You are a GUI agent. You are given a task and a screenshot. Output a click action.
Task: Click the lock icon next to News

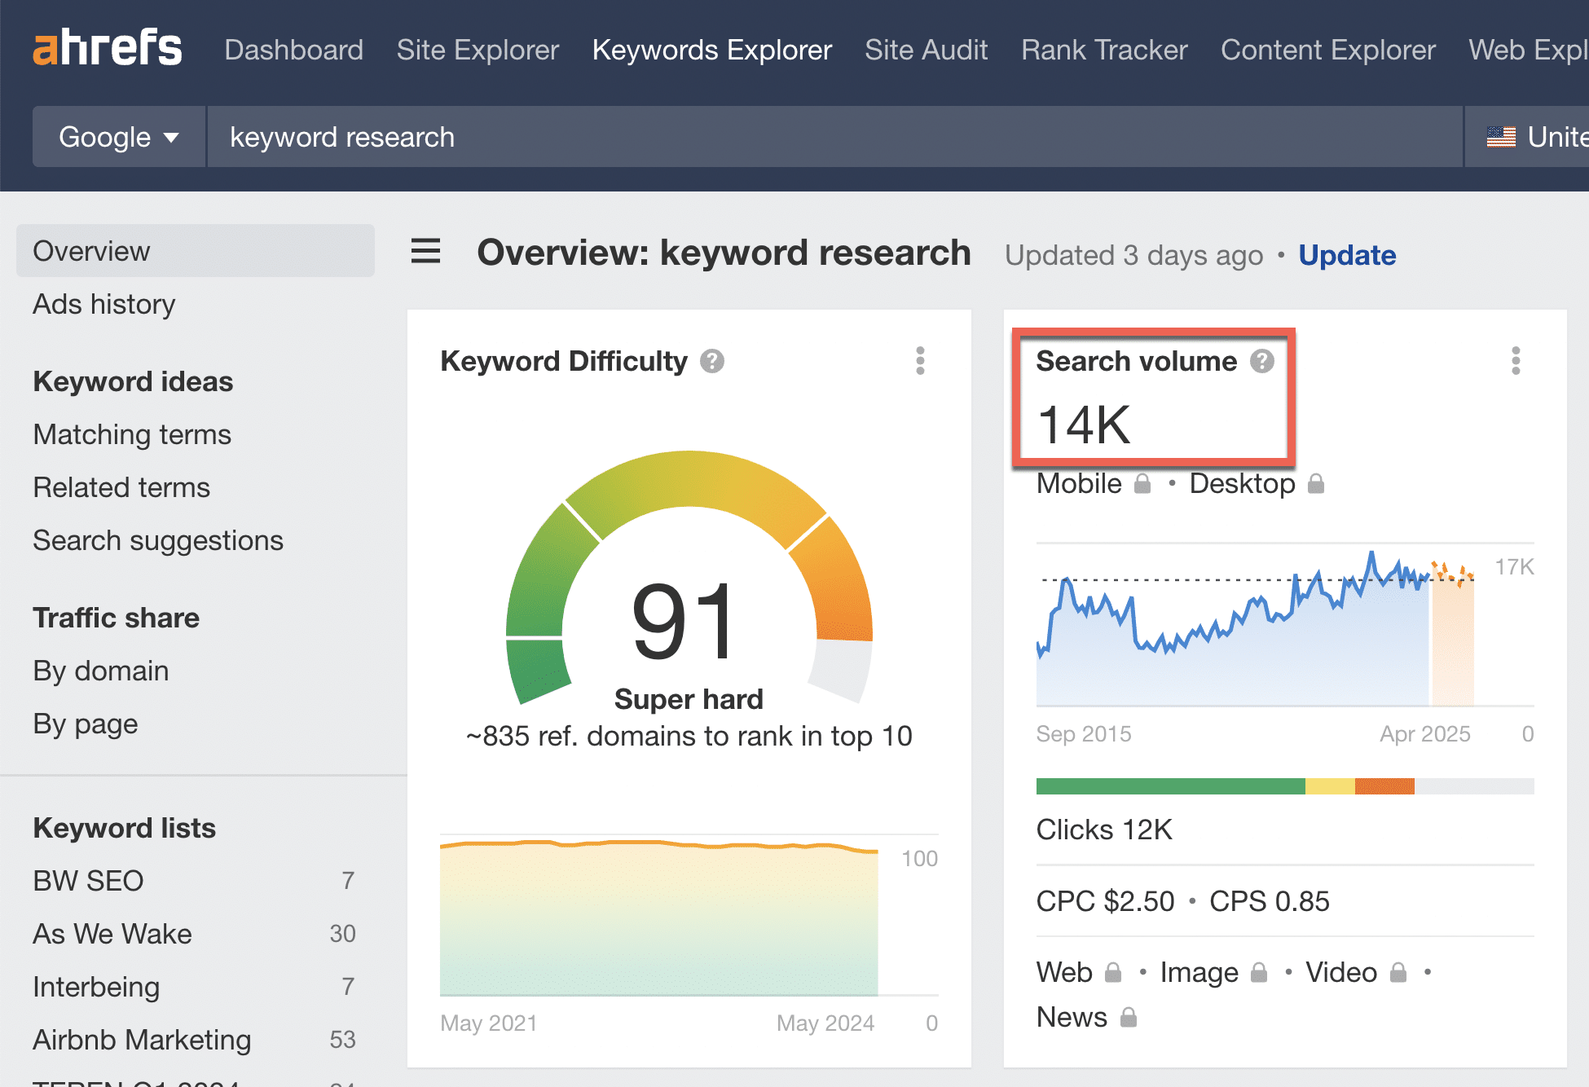1129,1018
